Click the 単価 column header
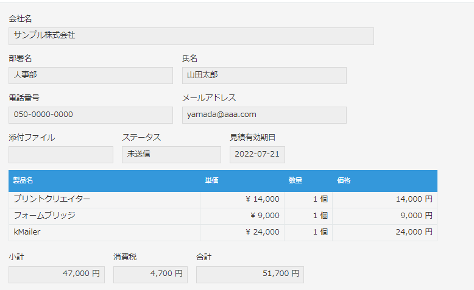Viewport: 474px width, 290px height. tap(211, 180)
